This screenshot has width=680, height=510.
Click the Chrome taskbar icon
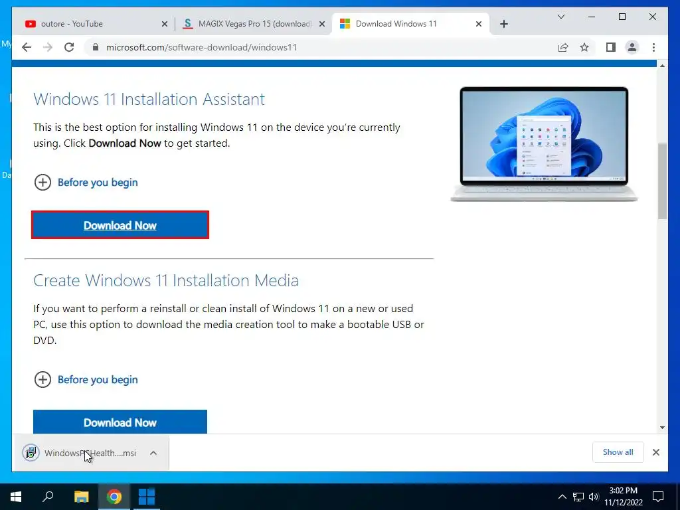pos(114,497)
